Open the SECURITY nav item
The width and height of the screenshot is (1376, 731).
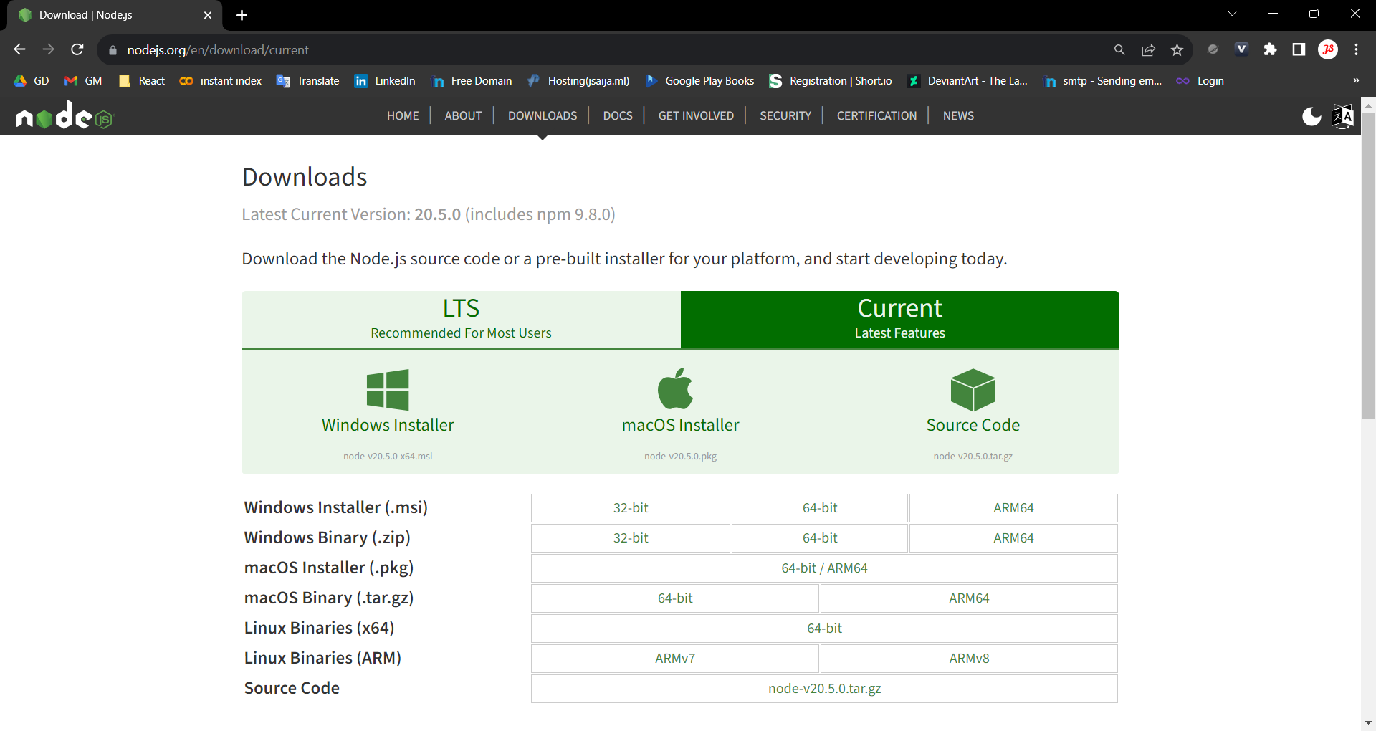coord(785,115)
